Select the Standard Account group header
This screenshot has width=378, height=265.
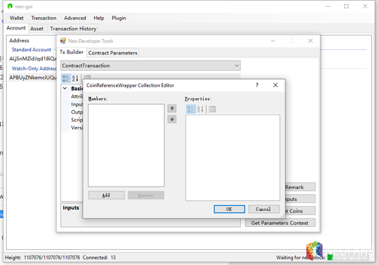(x=31, y=50)
